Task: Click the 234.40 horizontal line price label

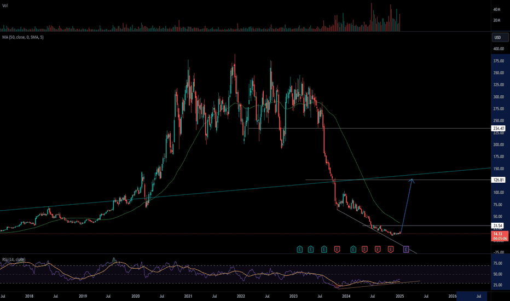Action: click(x=499, y=129)
